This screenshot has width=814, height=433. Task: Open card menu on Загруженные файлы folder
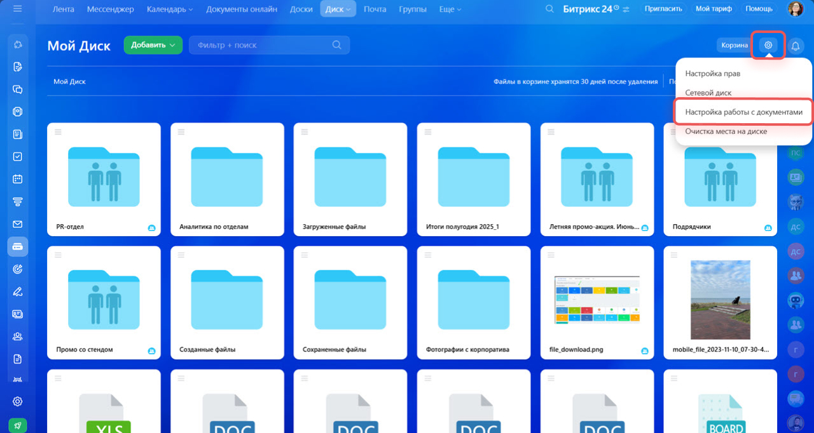click(x=304, y=131)
